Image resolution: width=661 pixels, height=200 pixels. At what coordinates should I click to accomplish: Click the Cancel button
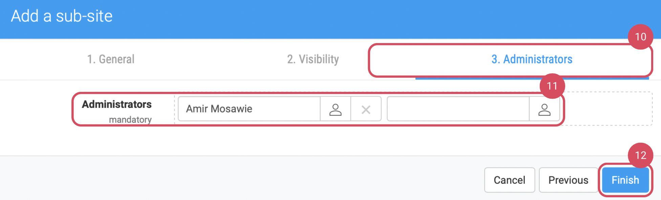click(x=509, y=180)
